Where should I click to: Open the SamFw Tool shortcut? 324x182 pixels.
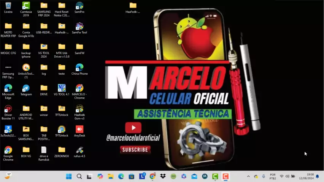coord(79,27)
